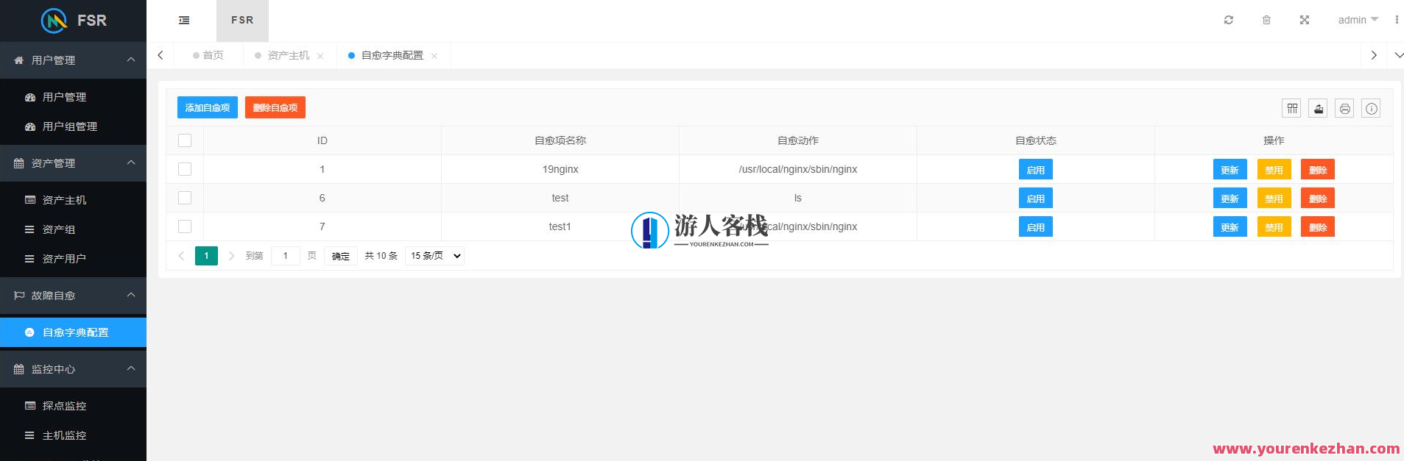
Task: Open 用户管理 submenu item
Action: (x=74, y=97)
